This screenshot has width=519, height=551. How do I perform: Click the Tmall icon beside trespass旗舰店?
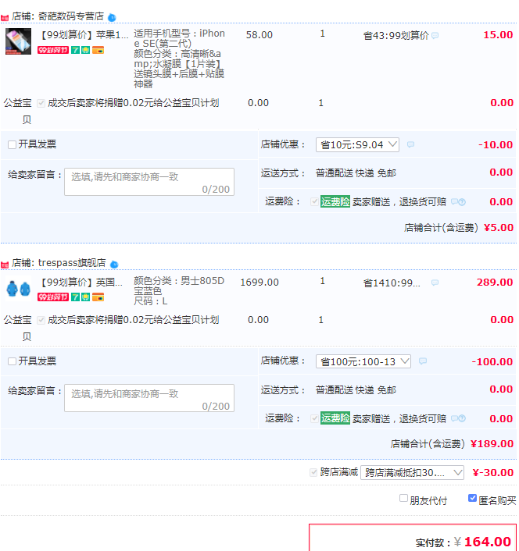(5, 265)
